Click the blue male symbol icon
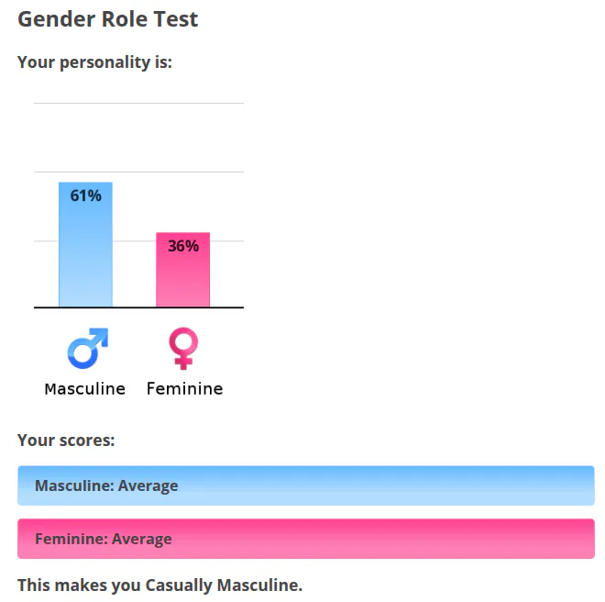Screen dimensions: 605x602 pos(88,349)
